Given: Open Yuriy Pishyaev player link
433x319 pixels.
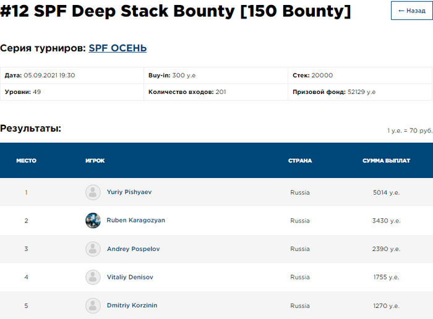Looking at the screenshot, I should click(129, 192).
